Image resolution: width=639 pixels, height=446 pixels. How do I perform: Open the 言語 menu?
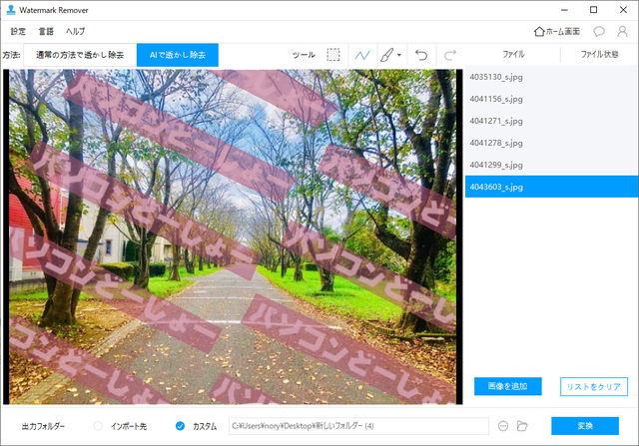(x=47, y=31)
